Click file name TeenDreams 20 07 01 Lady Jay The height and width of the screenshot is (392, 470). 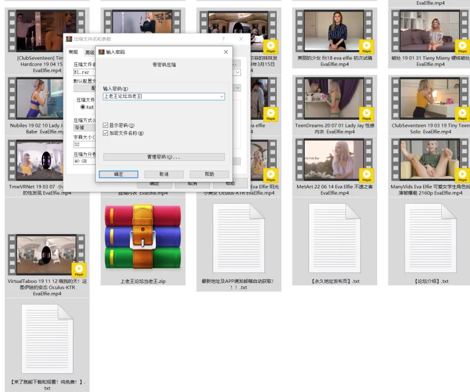click(x=334, y=129)
